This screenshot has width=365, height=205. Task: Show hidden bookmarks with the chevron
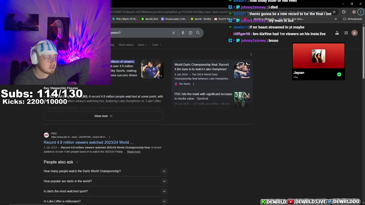336,19
